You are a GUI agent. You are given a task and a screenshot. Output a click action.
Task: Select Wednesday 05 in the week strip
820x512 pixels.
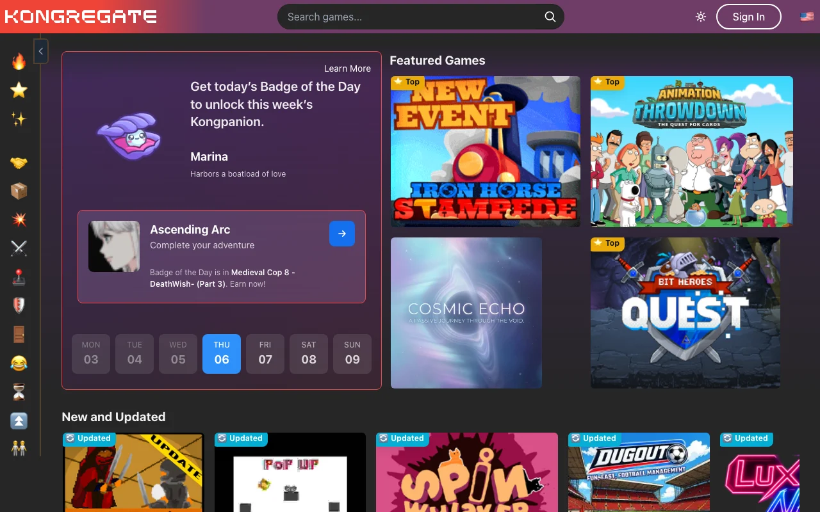(178, 354)
